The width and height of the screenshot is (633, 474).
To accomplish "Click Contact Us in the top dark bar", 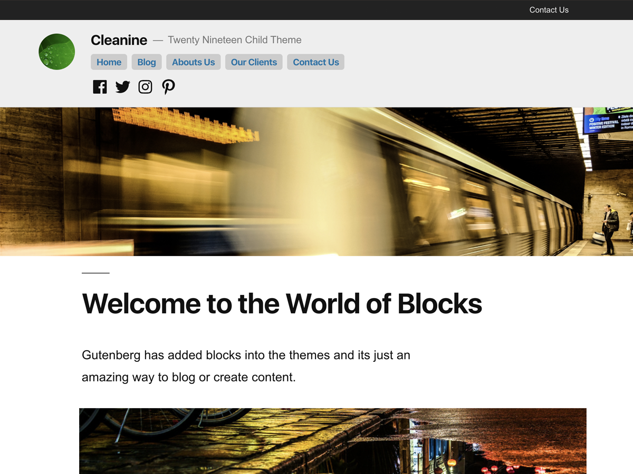I will [x=549, y=9].
